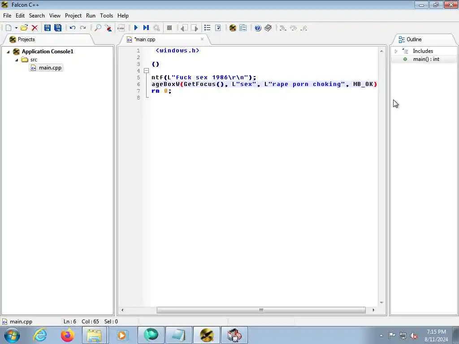Open the View menu
This screenshot has height=344, width=459.
tap(55, 16)
